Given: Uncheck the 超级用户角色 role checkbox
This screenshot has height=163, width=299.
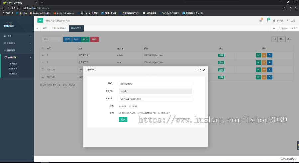Looking at the screenshot, I should coord(120,113).
